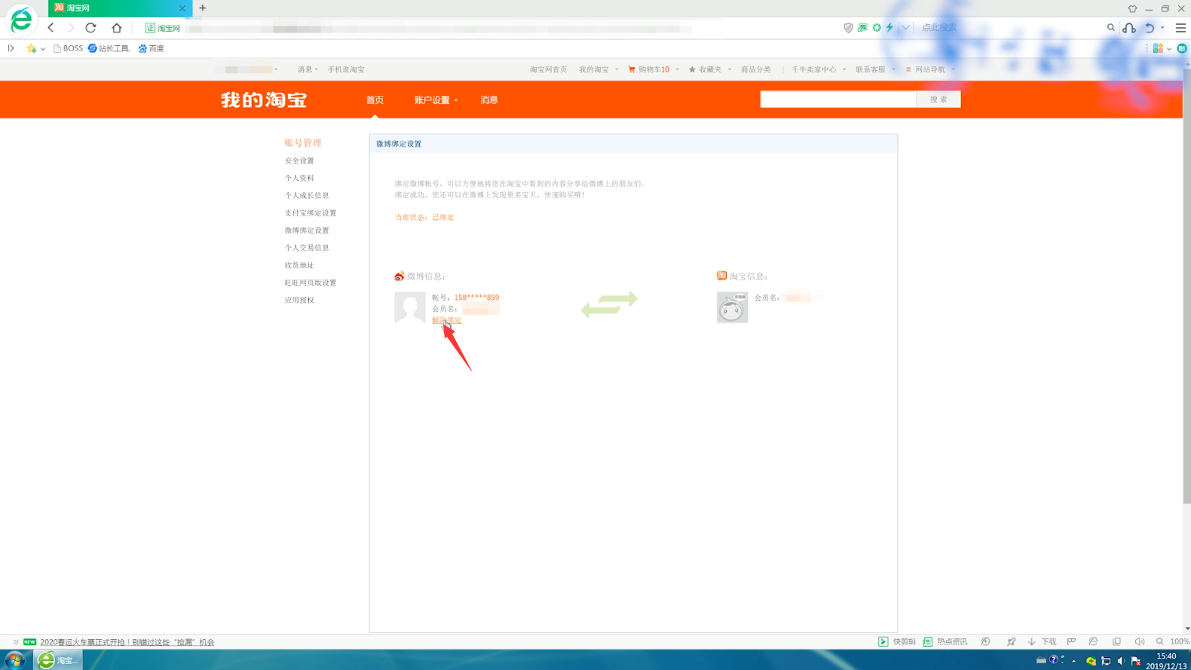
Task: Open the browser hamburger menu
Action: (x=1180, y=28)
